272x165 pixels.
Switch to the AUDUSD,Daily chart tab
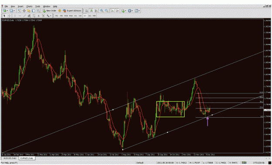(10, 158)
